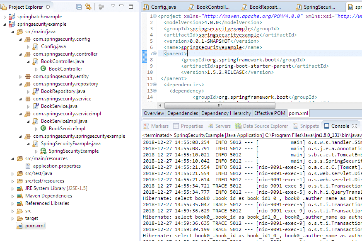Click the com.springsecurity.entity package icon
362x241 pixels.
(28, 76)
